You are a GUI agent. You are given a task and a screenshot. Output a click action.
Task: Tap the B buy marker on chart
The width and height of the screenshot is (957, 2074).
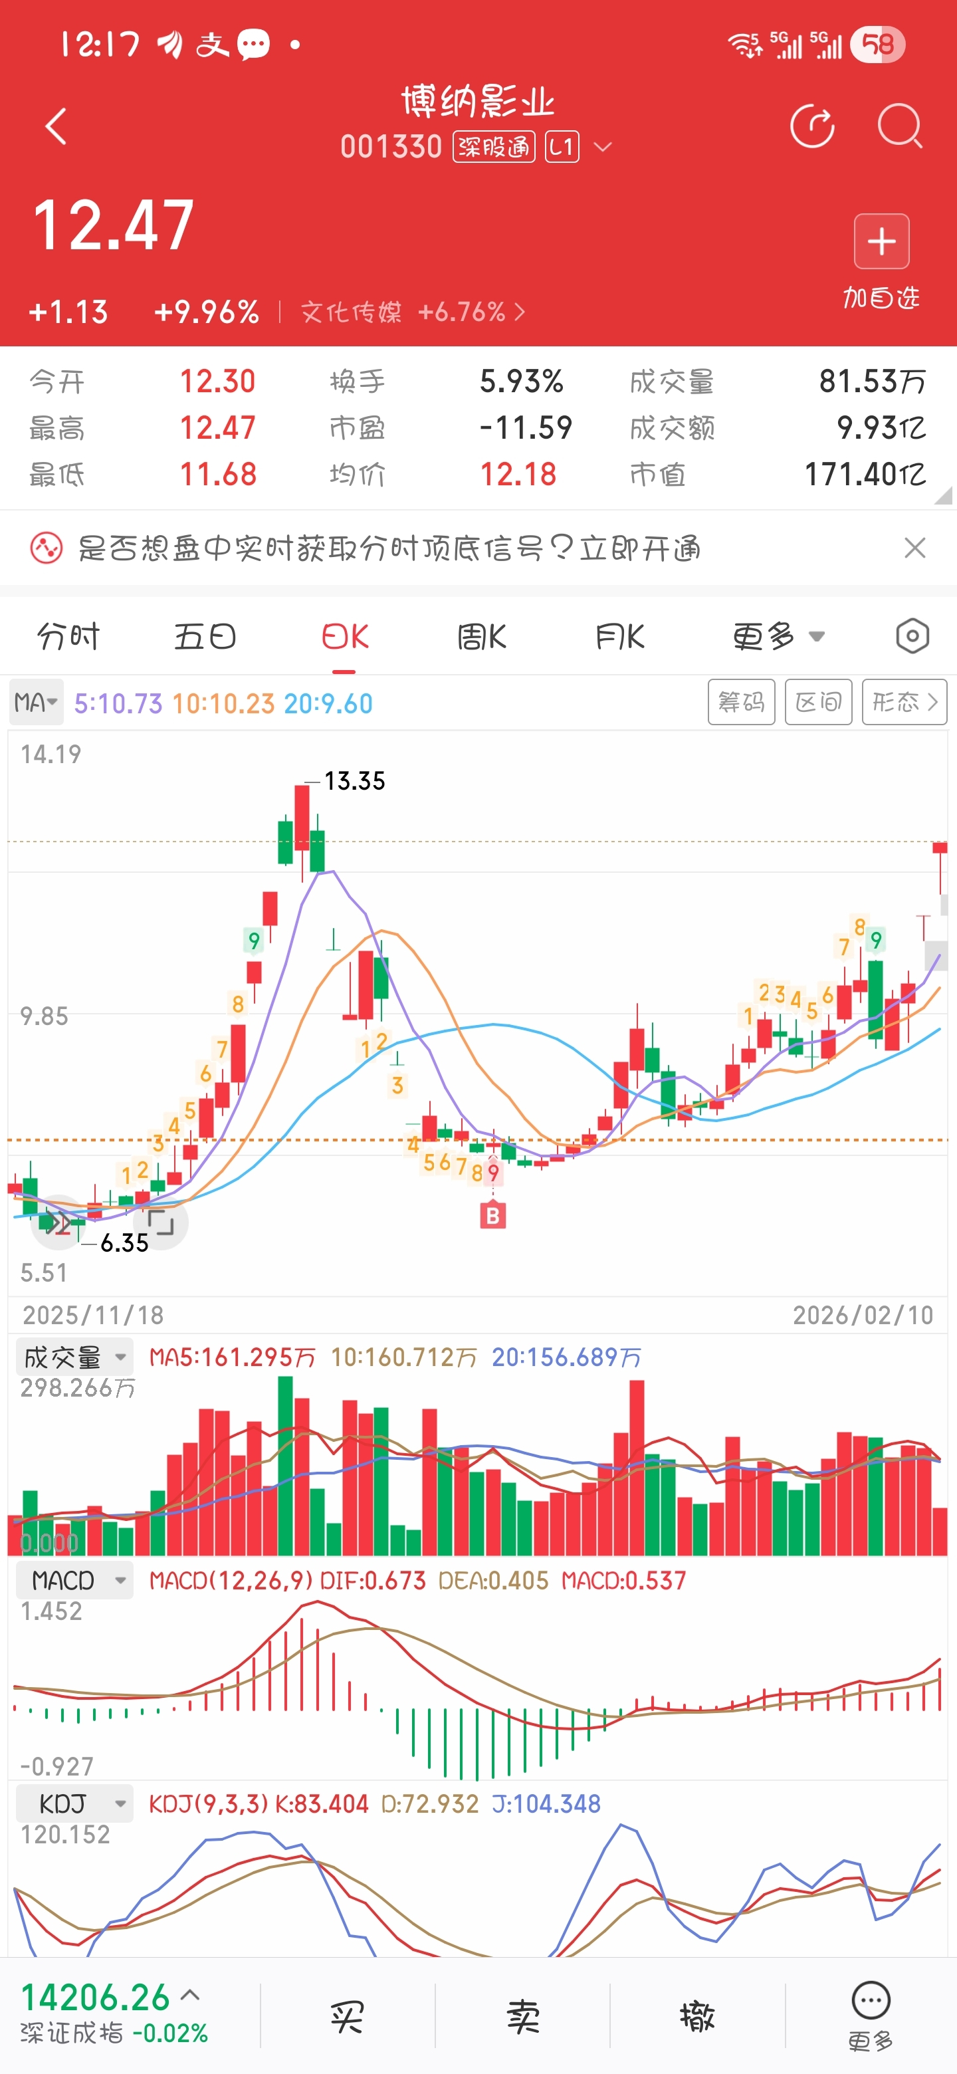tap(492, 1215)
